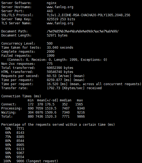Click the Server Port value 443
Image resolution: width=142 pixels, height=163 pixels.
click(49, 11)
